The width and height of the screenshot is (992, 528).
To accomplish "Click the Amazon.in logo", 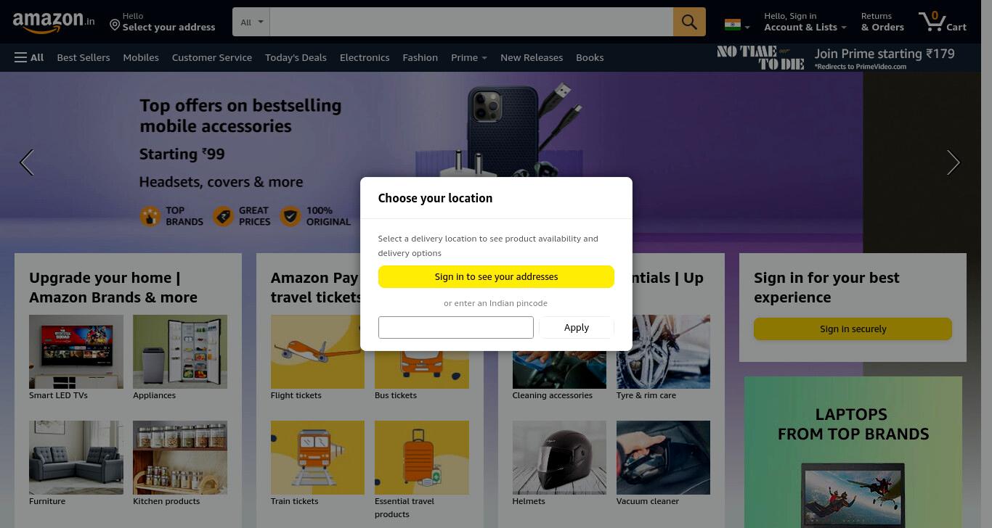I will [54, 22].
